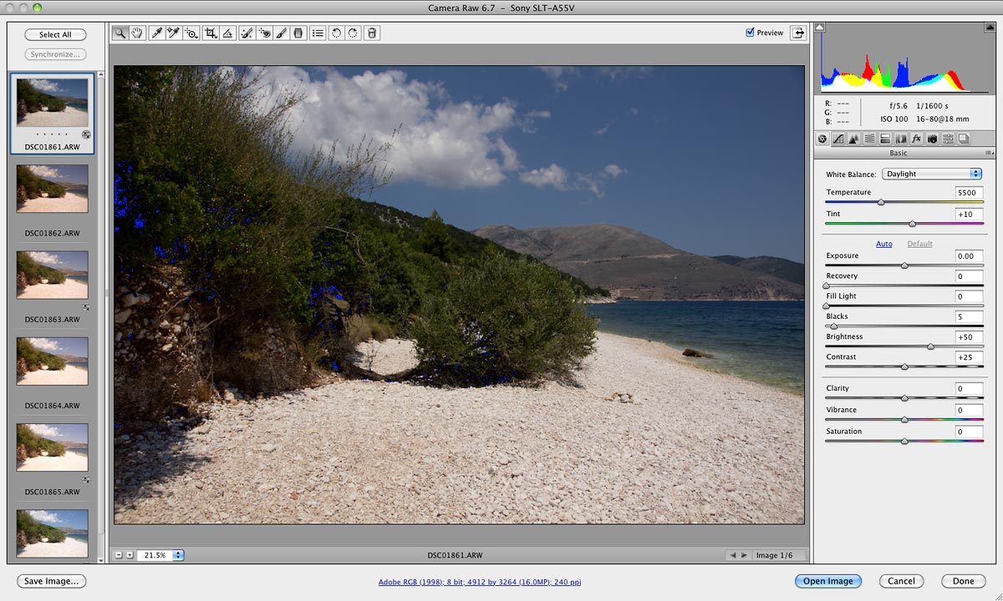Uncheck the Preview checkbox

750,33
